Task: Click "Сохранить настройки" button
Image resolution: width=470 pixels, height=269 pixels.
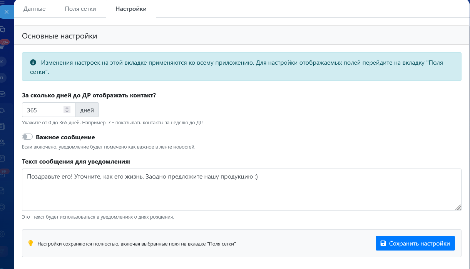Action: (415, 243)
